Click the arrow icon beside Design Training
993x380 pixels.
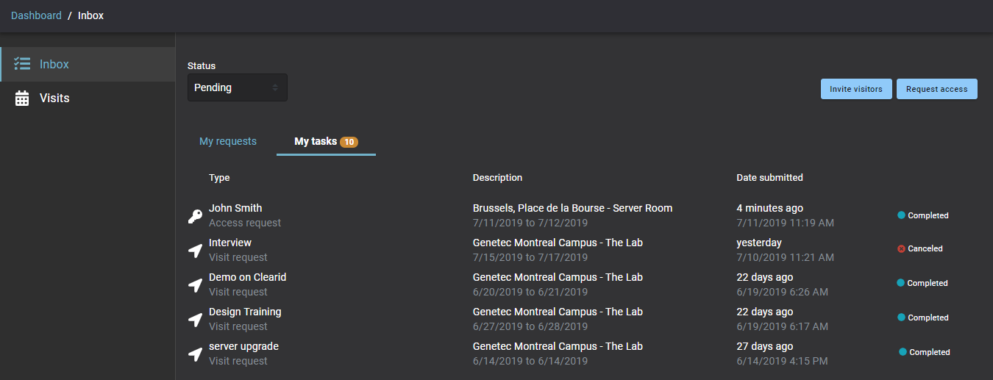(195, 320)
